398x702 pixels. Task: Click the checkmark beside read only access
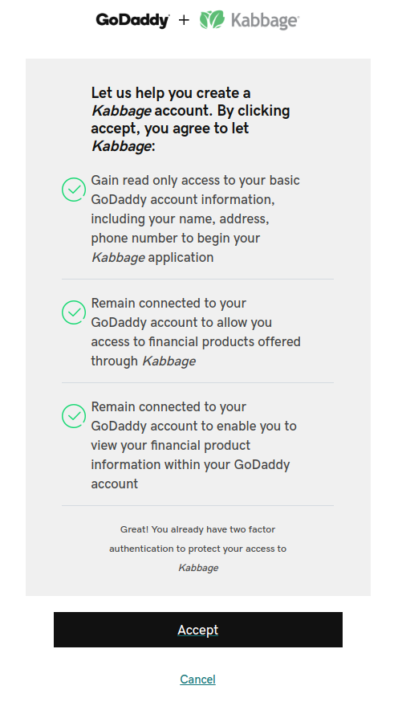coord(74,190)
